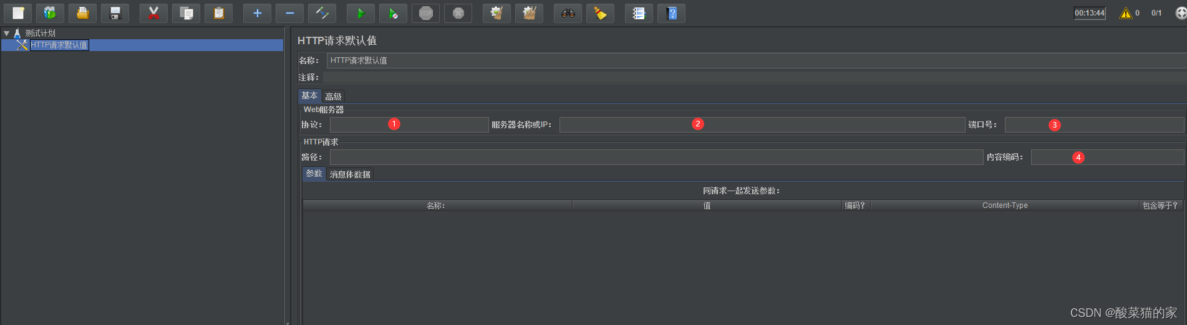Click Start no pauses icon

(393, 13)
